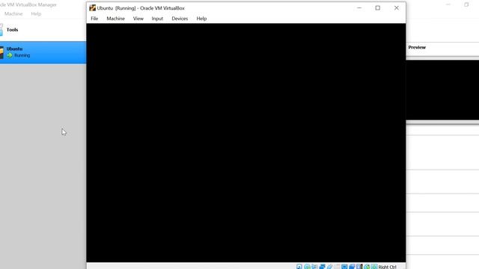The height and width of the screenshot is (269, 479).
Task: Click the hard disk activity status icon
Action: [299, 267]
